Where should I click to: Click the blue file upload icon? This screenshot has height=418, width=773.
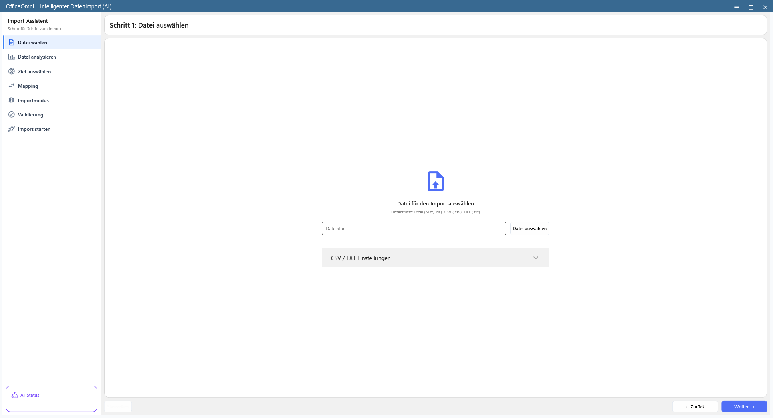[x=436, y=181]
